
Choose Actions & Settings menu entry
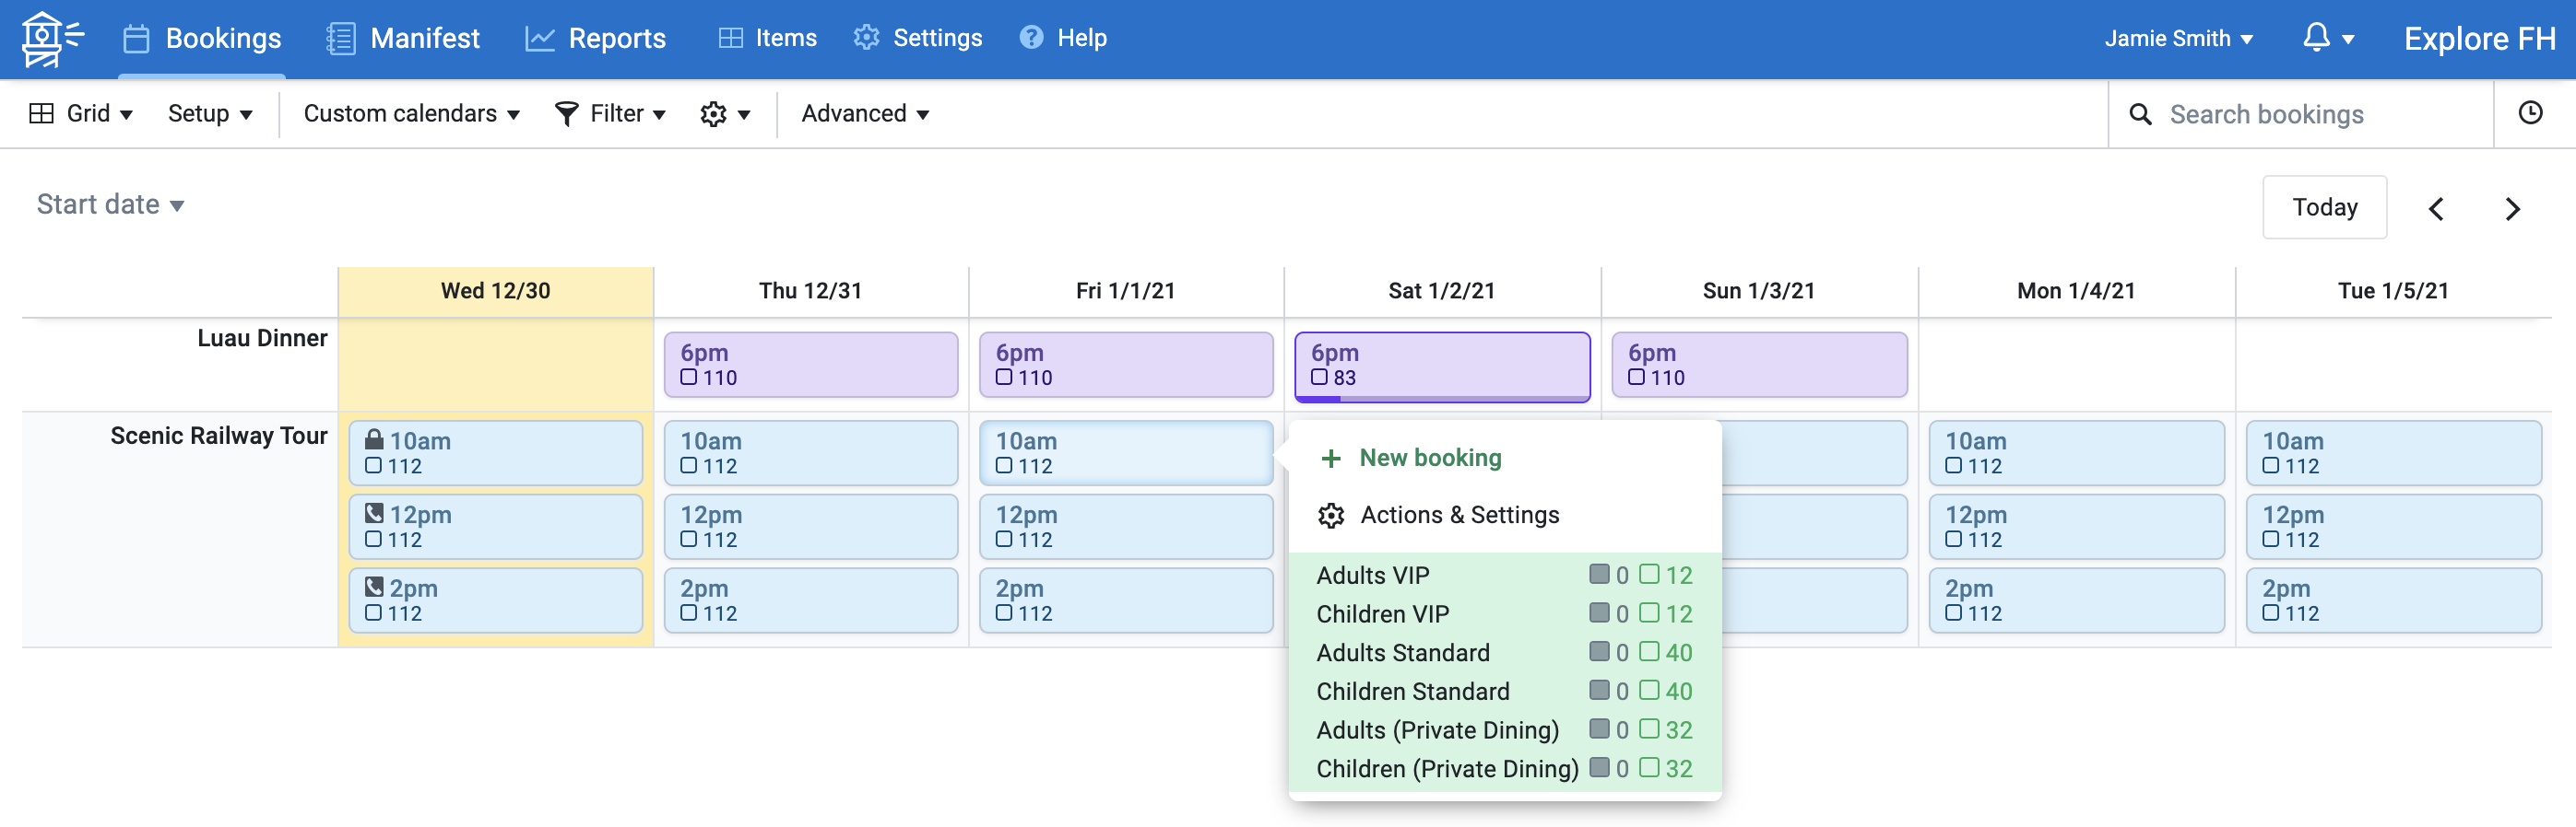1438,516
